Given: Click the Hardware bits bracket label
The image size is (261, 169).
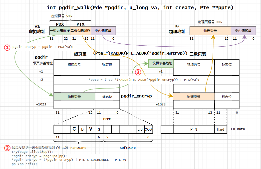Looking at the screenshot, I should coord(78,148).
